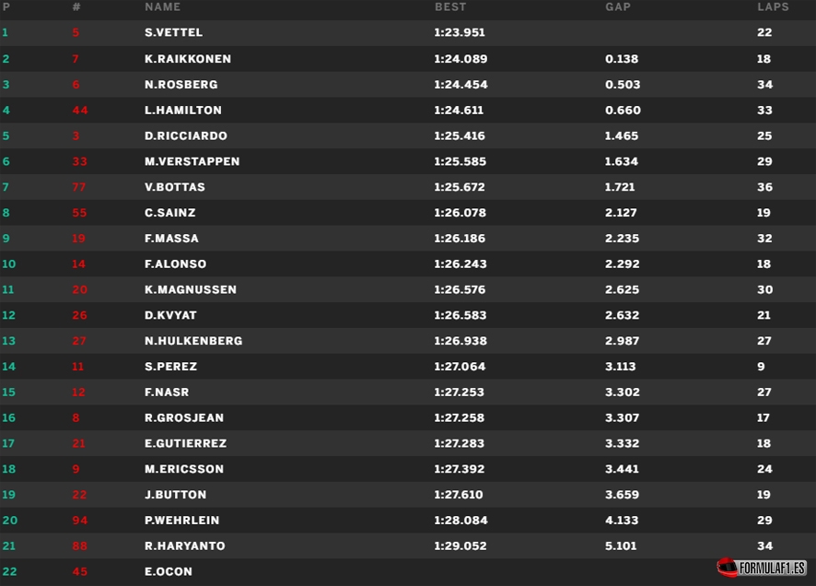Screen dimensions: 816x586
Task: Click the GAP column header
Action: pyautogui.click(x=618, y=6)
